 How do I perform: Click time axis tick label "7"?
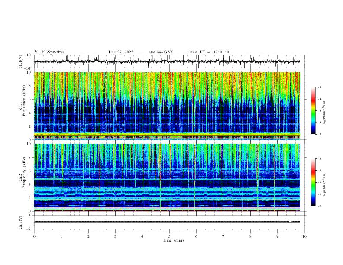pos(223,236)
